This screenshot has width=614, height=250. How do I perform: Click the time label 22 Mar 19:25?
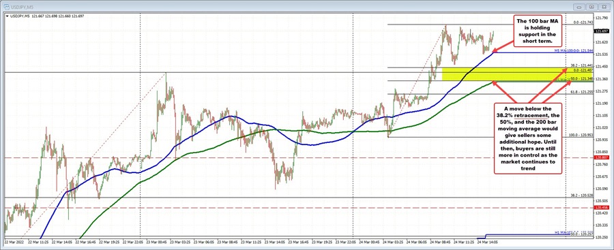pyautogui.click(x=108, y=242)
